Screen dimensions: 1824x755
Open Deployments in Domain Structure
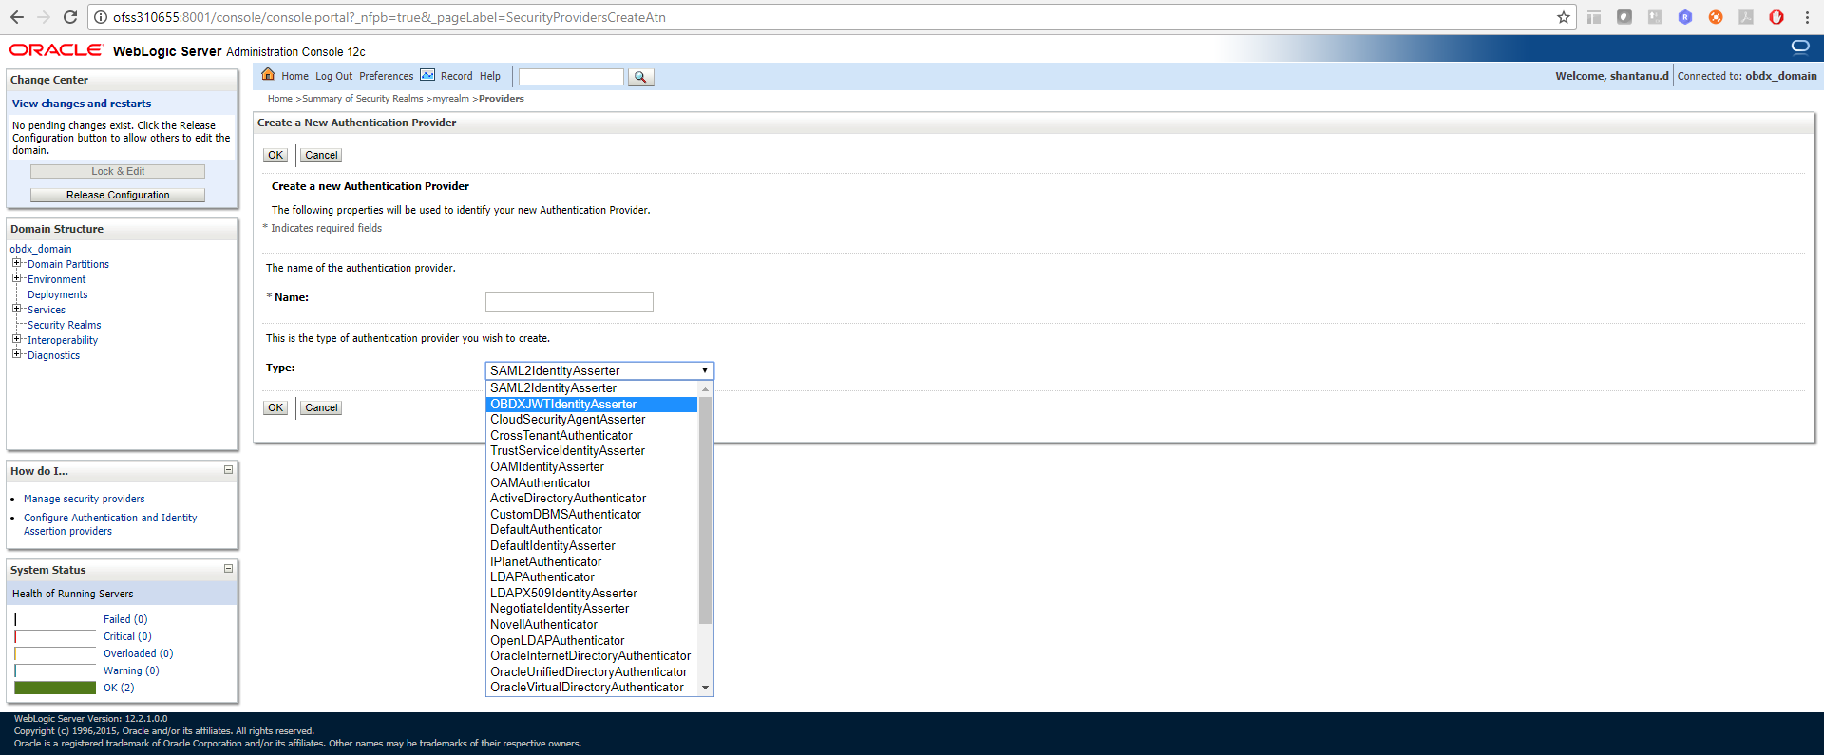[x=57, y=294]
